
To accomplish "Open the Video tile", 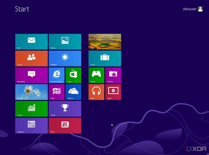I will point(113,92).
